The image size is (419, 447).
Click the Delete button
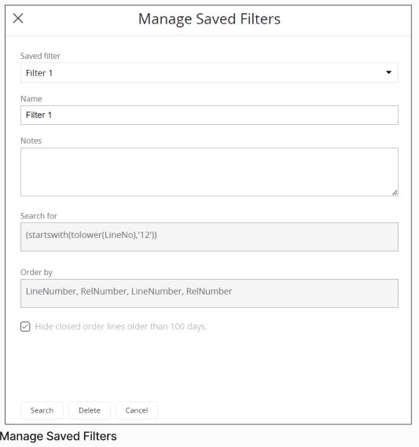pos(90,410)
